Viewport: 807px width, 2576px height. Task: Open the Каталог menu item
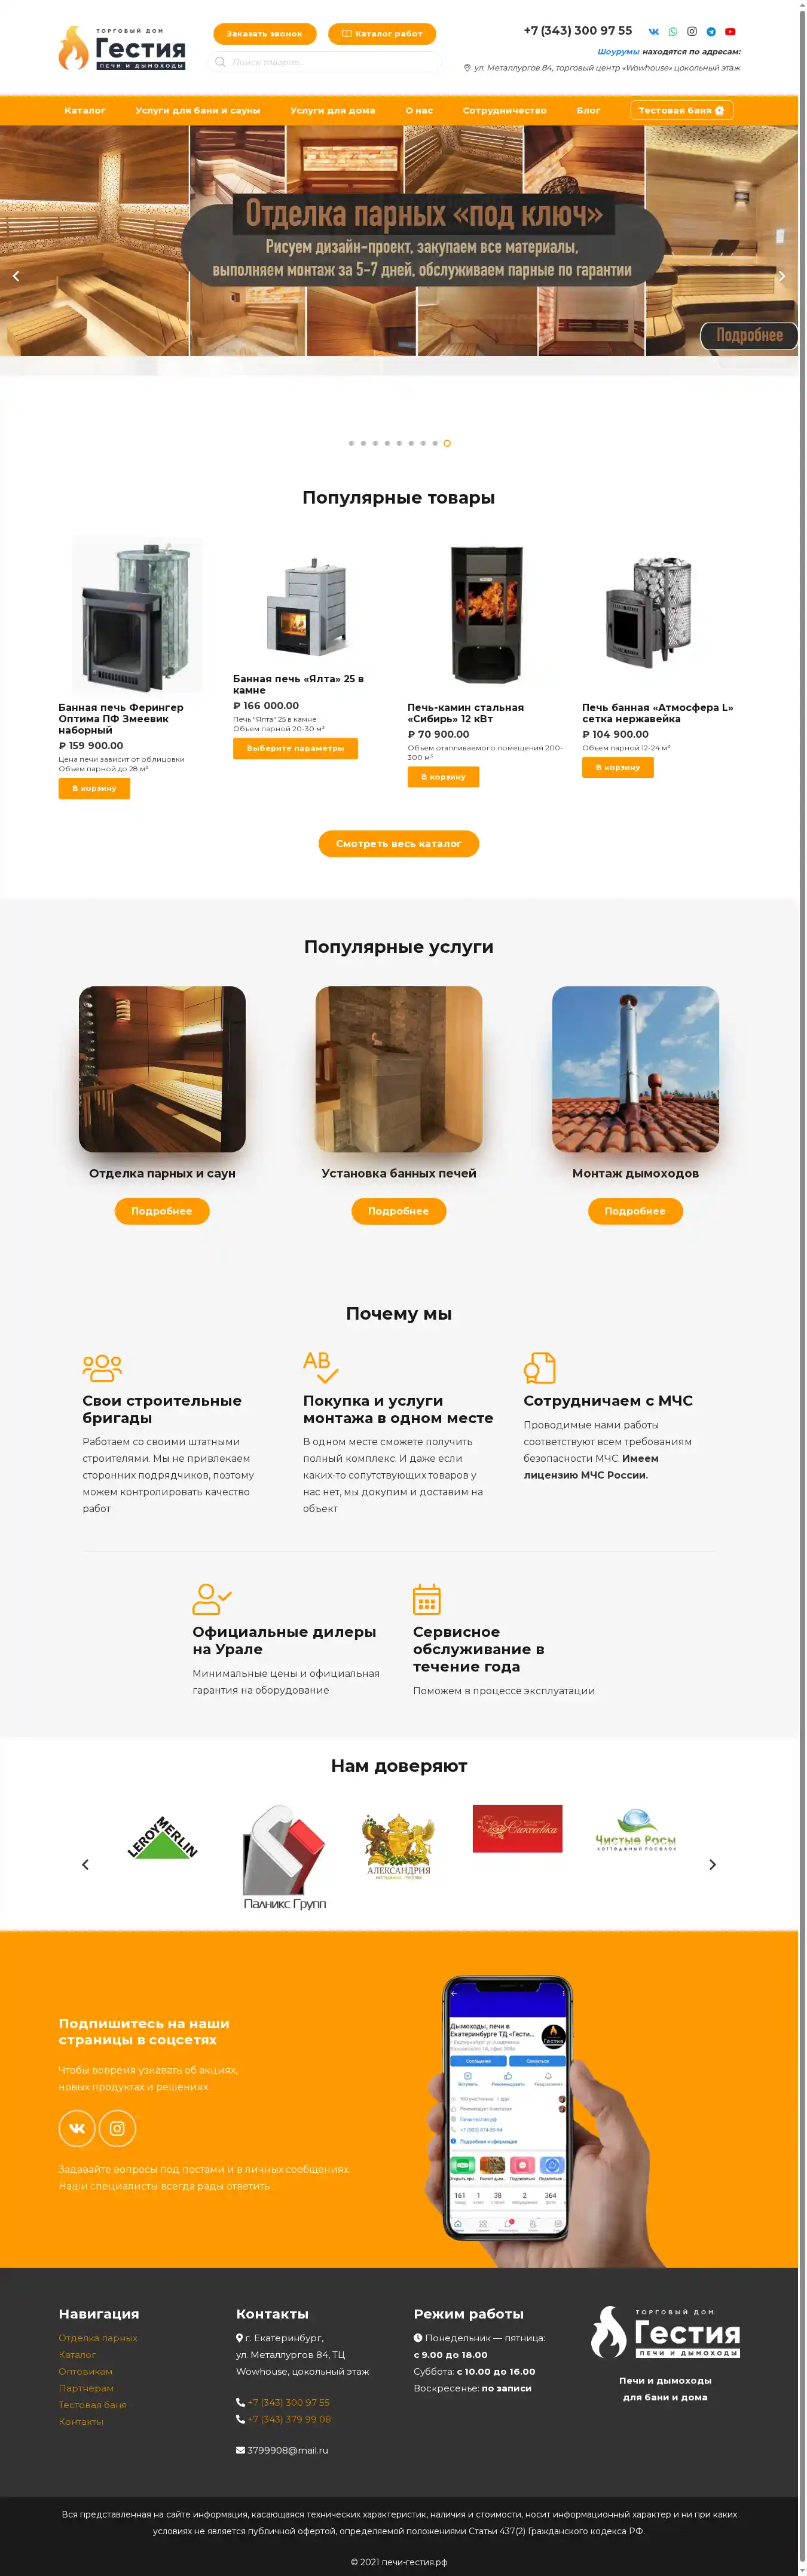(x=85, y=110)
